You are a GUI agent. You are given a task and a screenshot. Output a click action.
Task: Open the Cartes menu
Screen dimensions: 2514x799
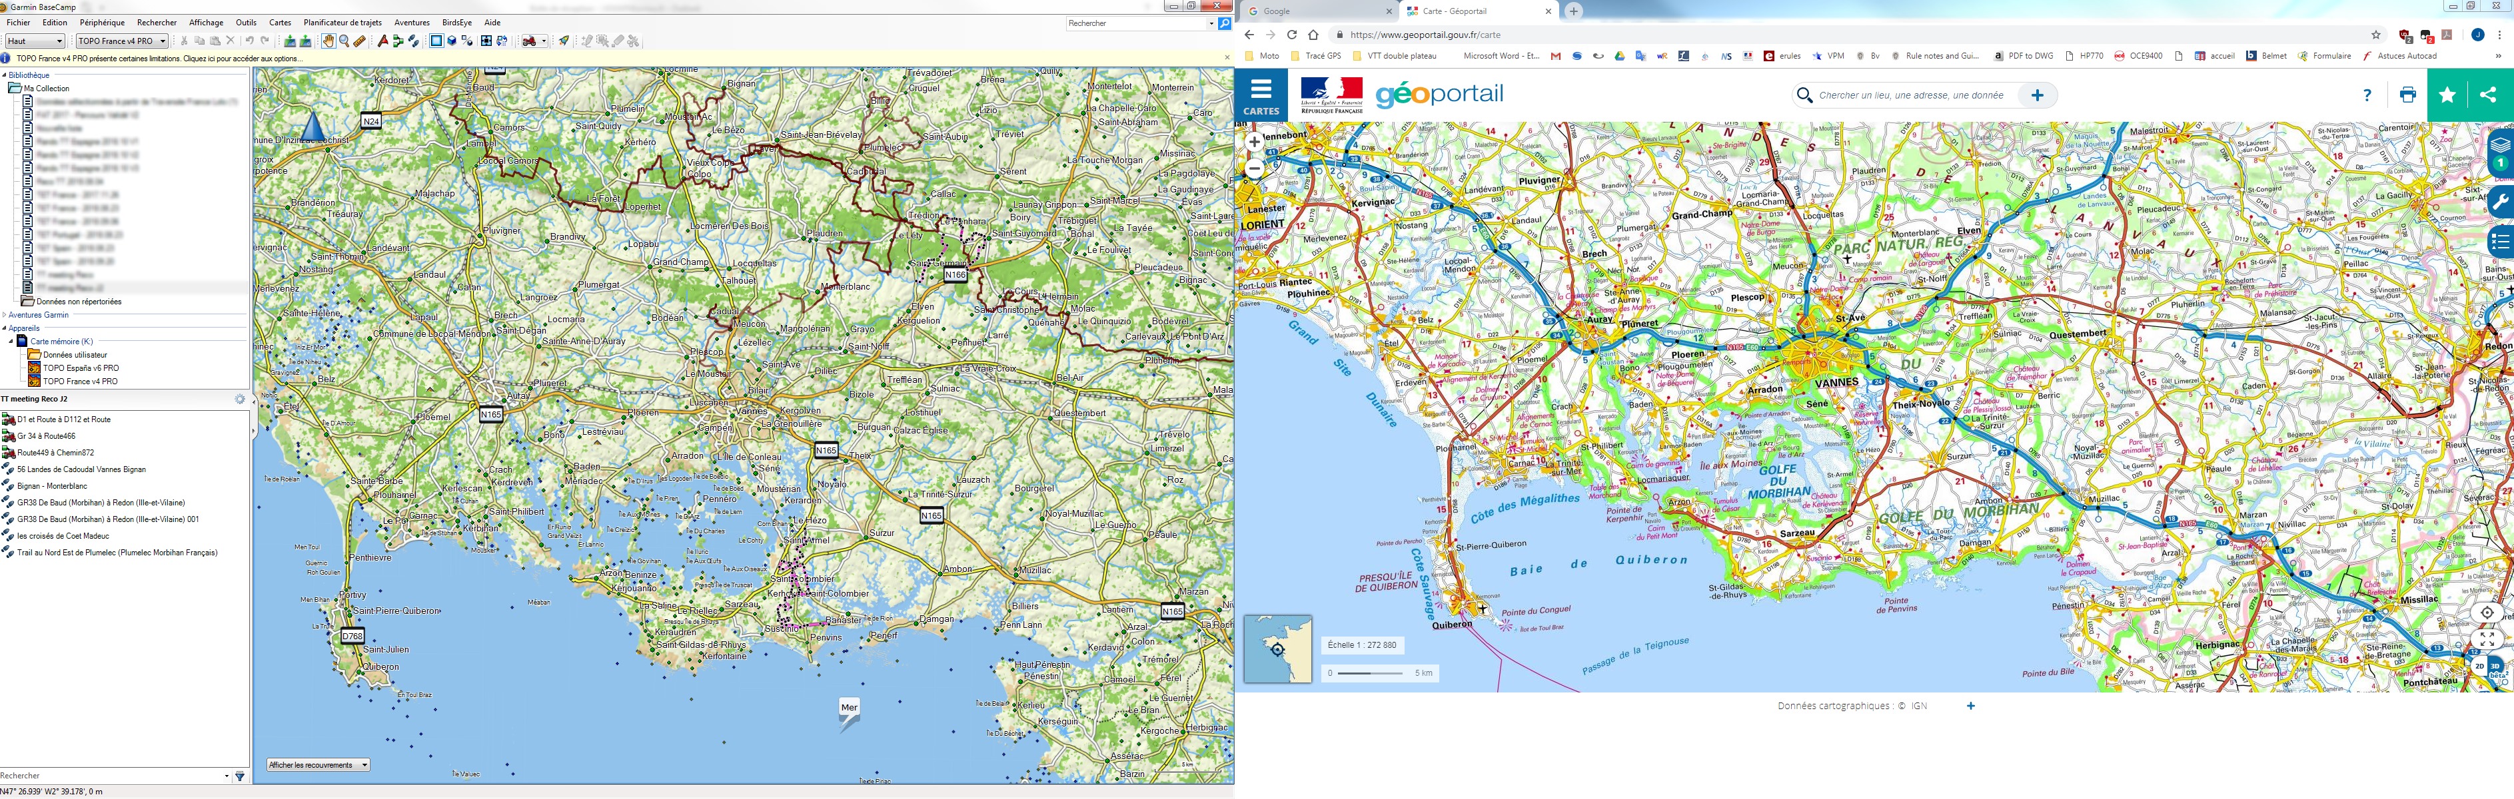(x=279, y=23)
